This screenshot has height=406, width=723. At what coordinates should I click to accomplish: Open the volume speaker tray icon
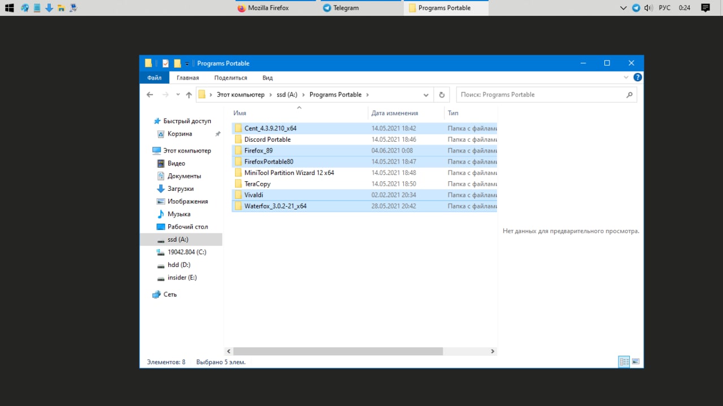point(648,8)
